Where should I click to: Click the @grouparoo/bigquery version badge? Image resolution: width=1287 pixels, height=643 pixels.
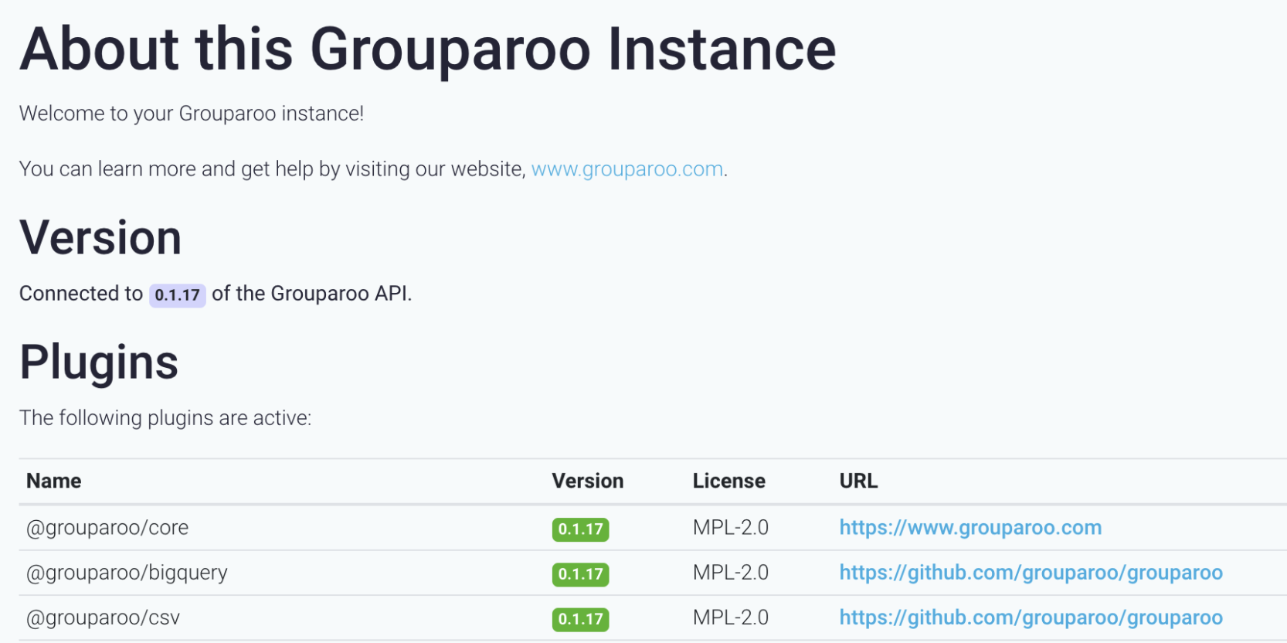[580, 574]
